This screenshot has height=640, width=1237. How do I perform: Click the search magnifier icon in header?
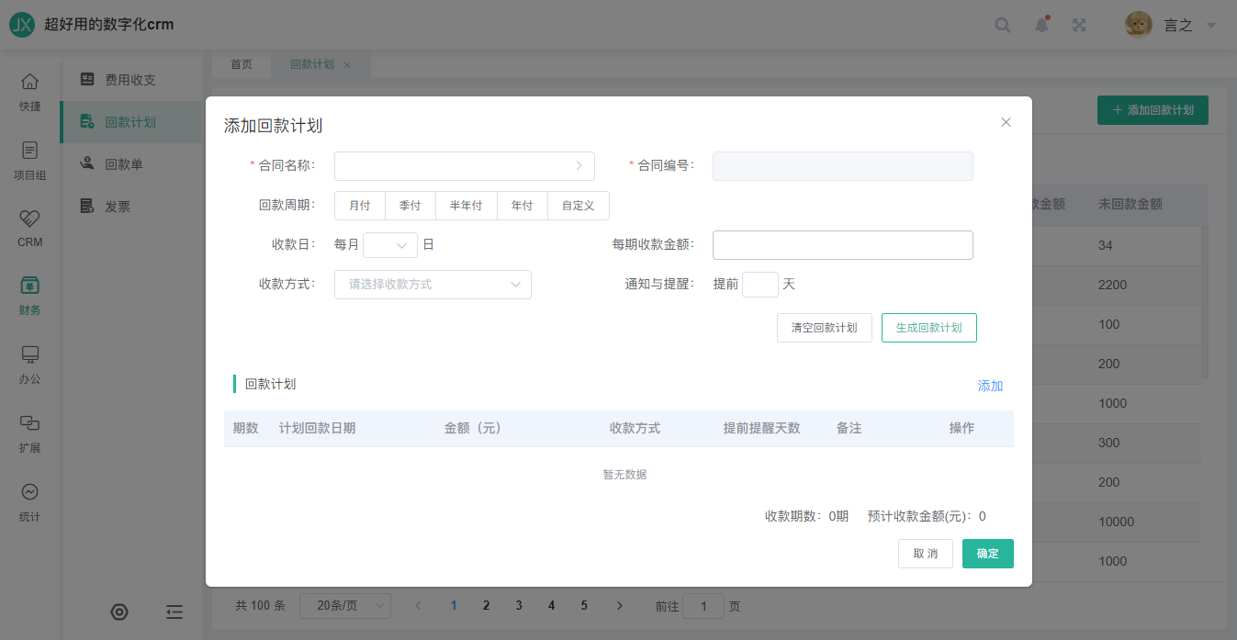(1003, 25)
